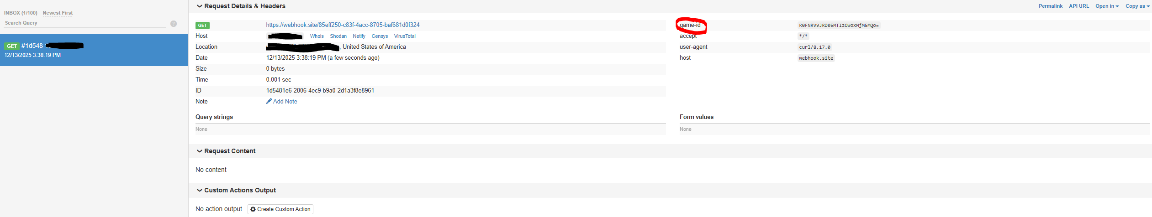Click the API URL link
This screenshot has height=217, width=1152.
(1079, 6)
